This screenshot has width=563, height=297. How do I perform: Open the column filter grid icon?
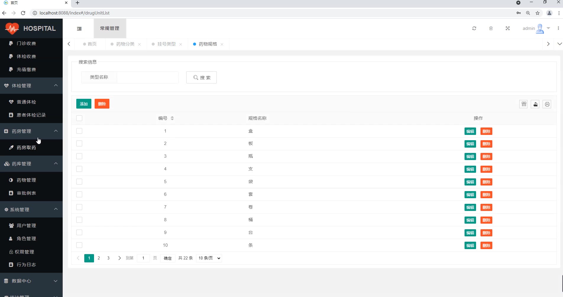click(x=524, y=104)
